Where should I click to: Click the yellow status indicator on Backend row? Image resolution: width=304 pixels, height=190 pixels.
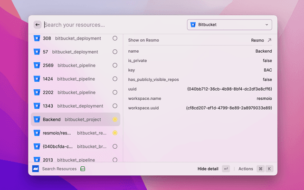[115, 120]
